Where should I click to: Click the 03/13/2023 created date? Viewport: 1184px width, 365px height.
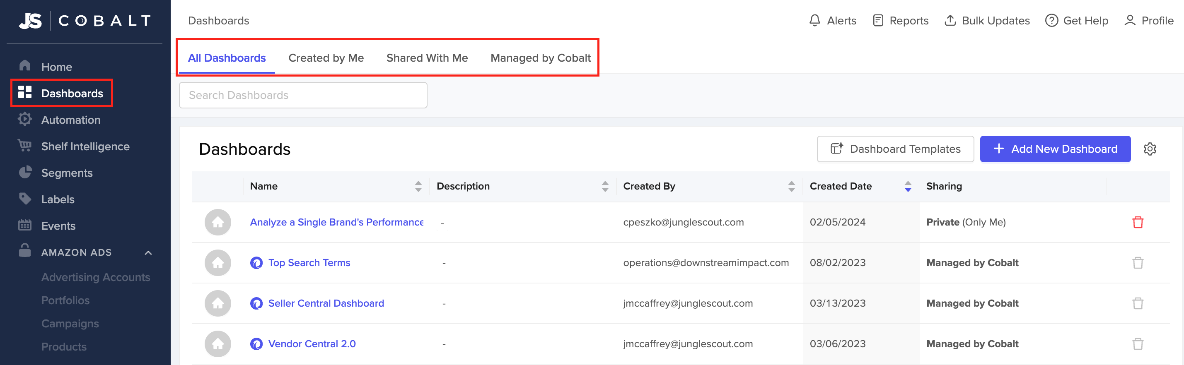click(x=837, y=303)
